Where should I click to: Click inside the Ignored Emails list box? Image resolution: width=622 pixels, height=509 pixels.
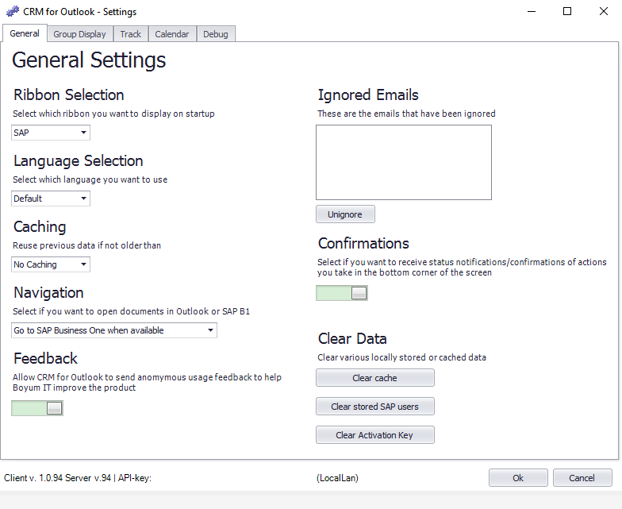pos(404,162)
